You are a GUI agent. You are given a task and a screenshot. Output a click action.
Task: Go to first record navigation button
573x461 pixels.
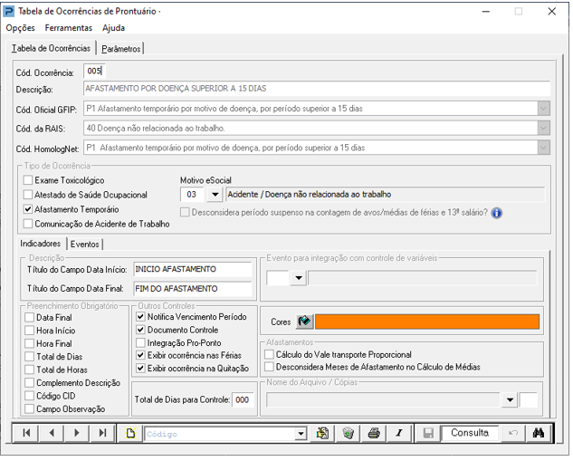[x=26, y=433]
